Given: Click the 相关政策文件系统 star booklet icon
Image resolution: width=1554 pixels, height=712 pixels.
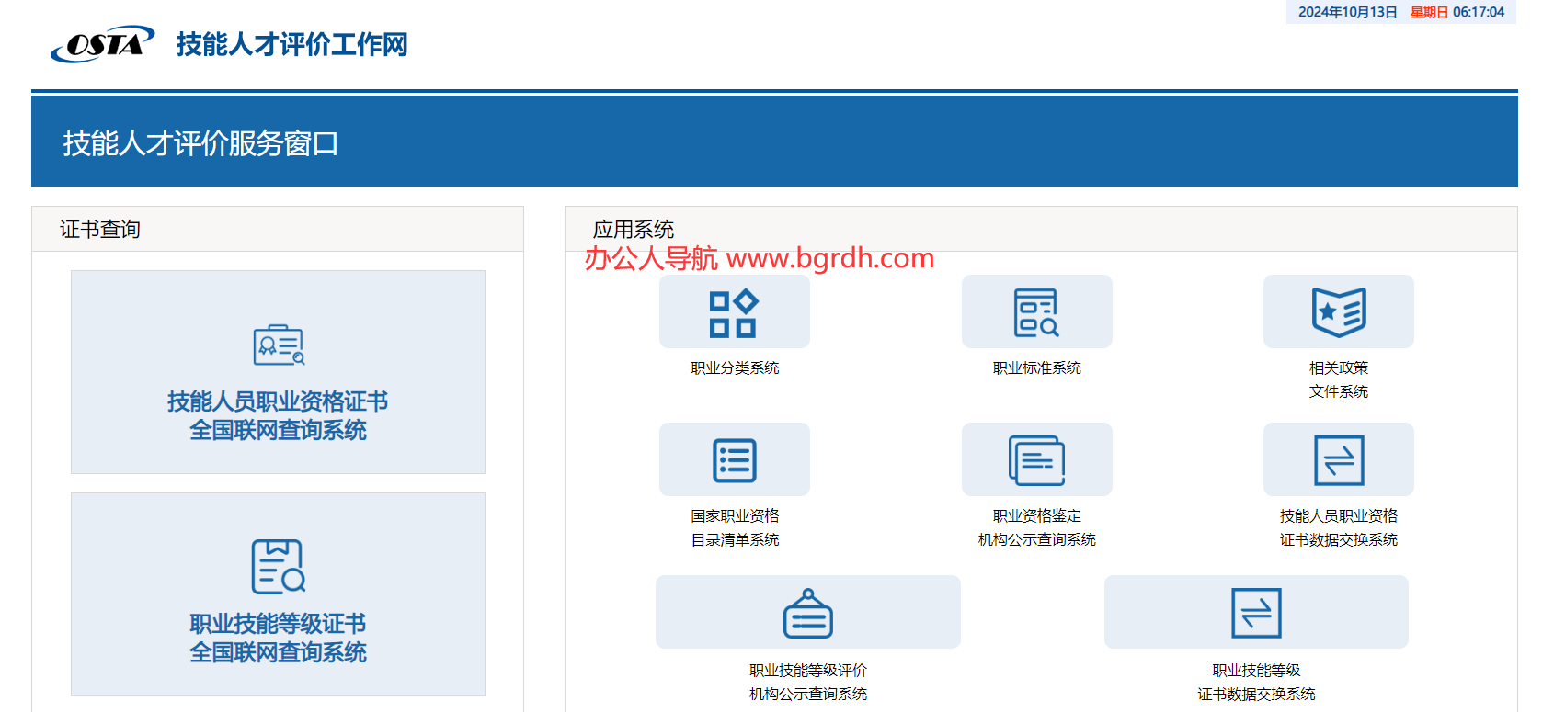Looking at the screenshot, I should coord(1338,313).
